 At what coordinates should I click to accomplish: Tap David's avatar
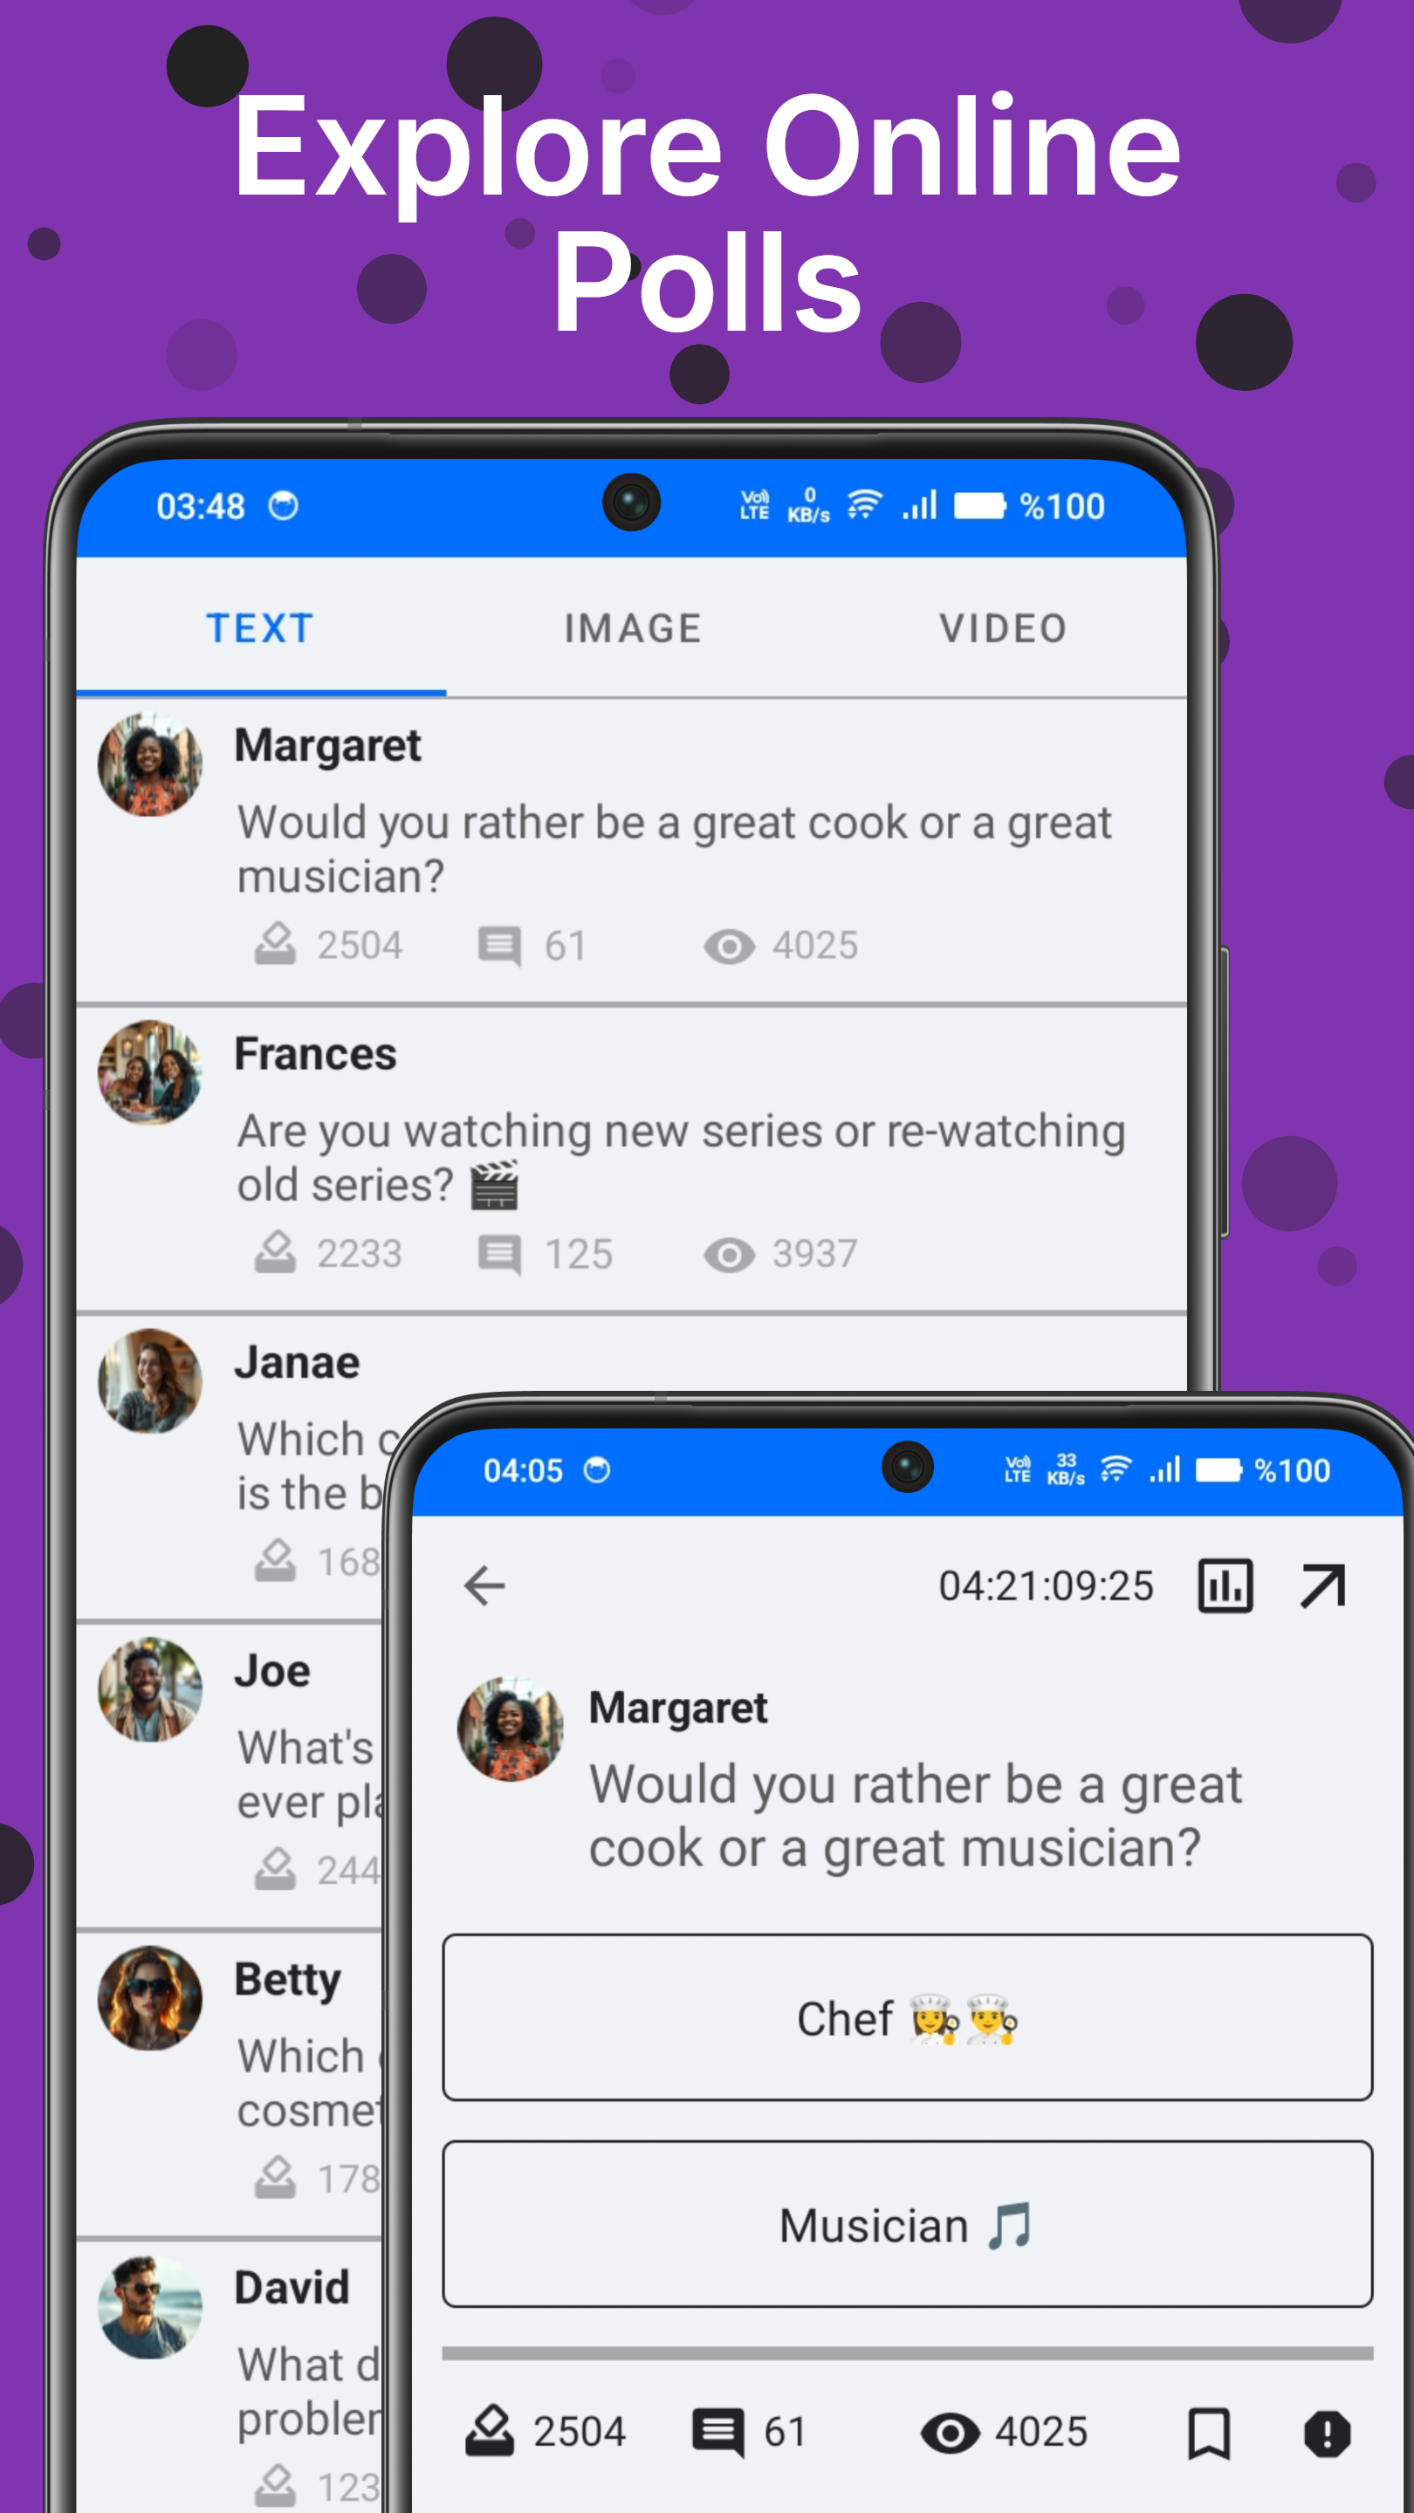tap(150, 2306)
